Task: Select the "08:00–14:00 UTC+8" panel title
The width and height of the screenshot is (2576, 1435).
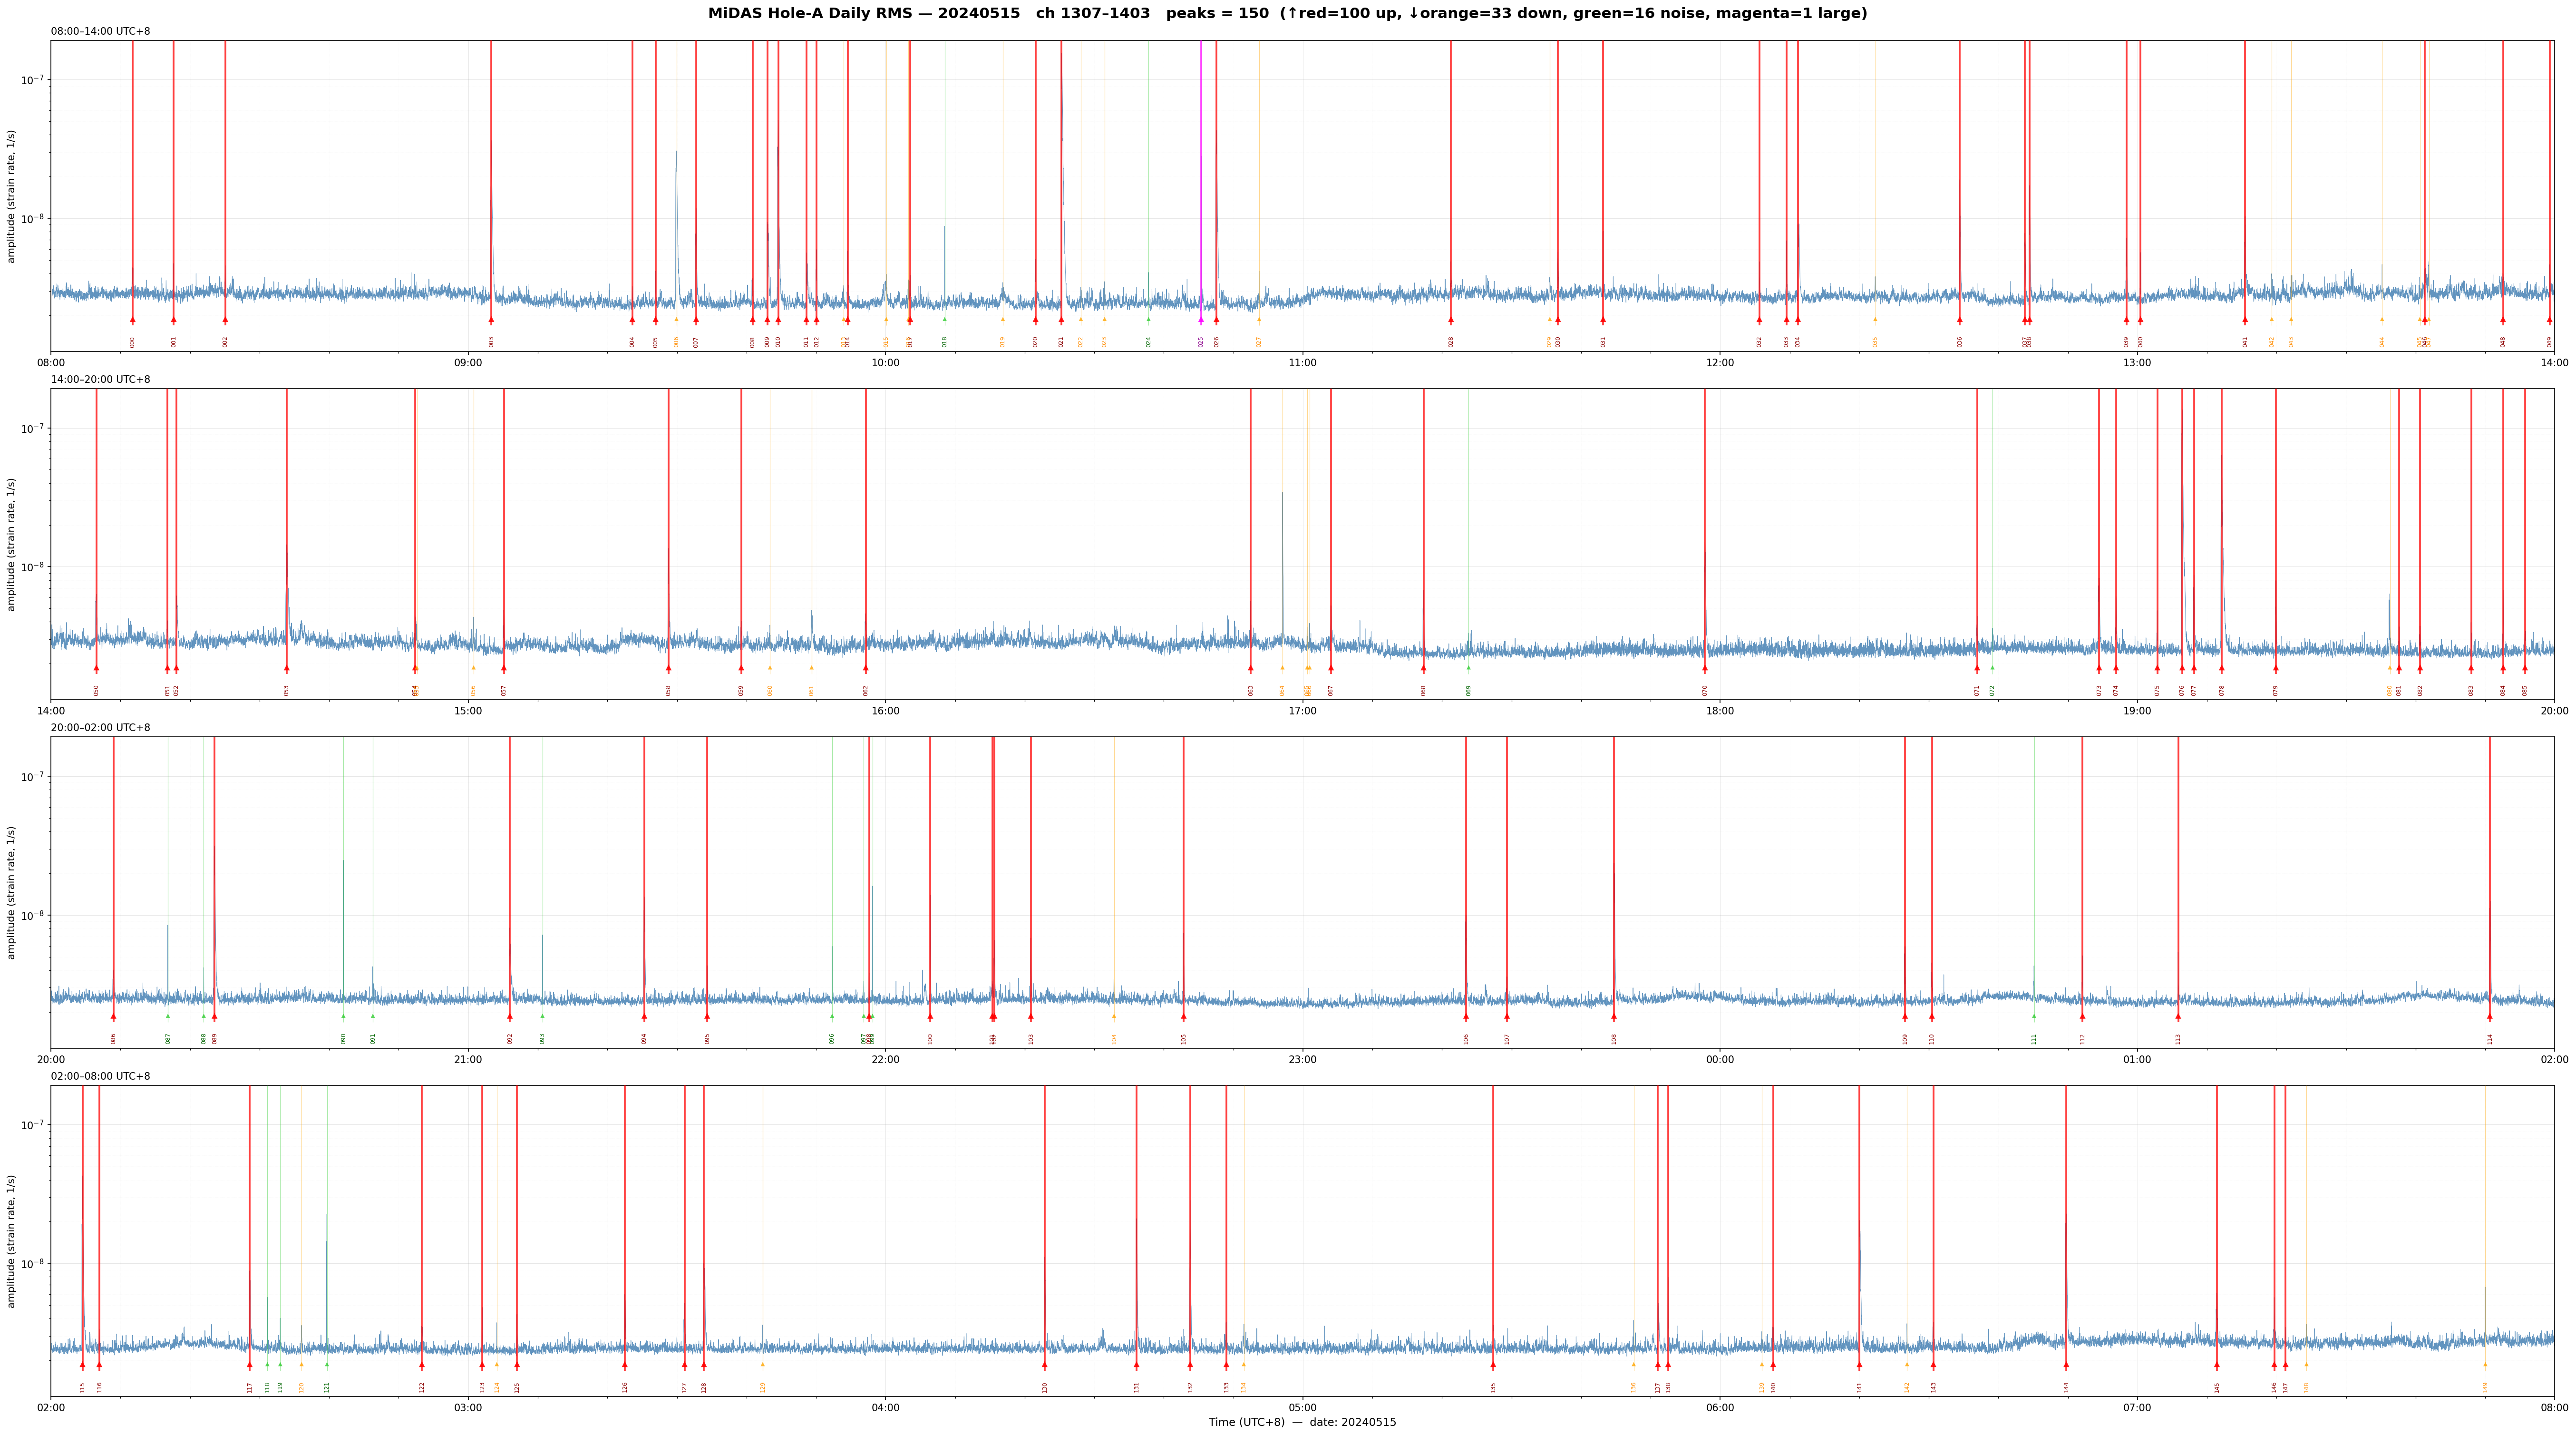Action: (101, 32)
